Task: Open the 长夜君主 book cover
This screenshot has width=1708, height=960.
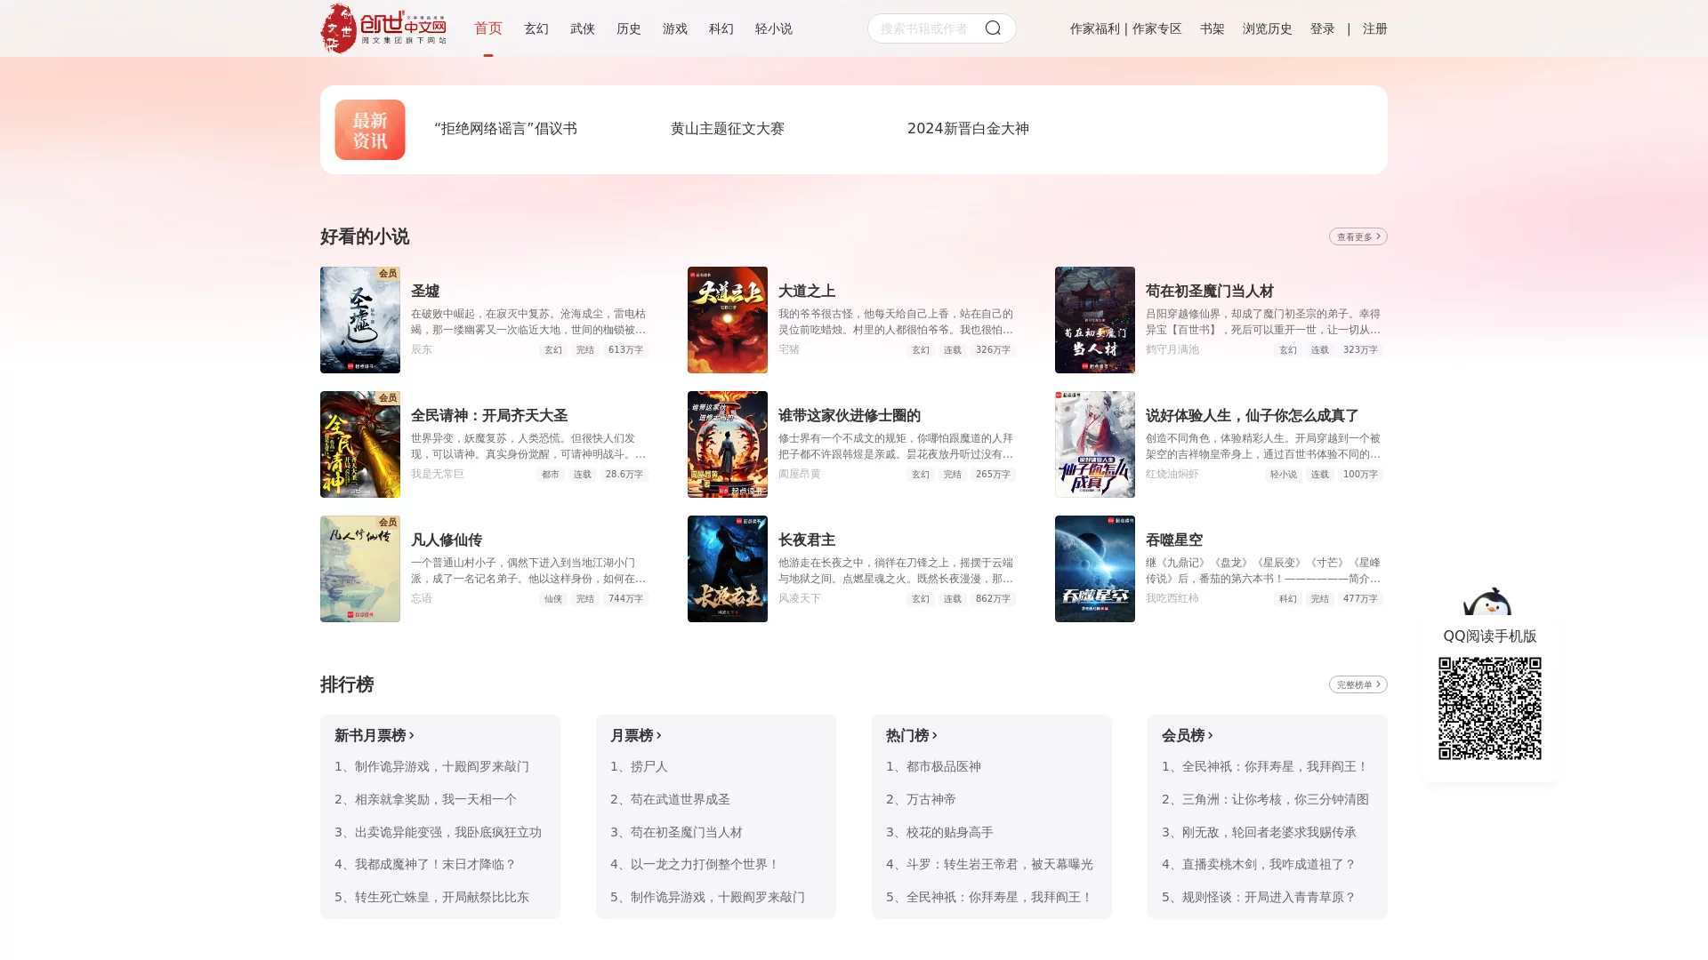Action: tap(727, 569)
